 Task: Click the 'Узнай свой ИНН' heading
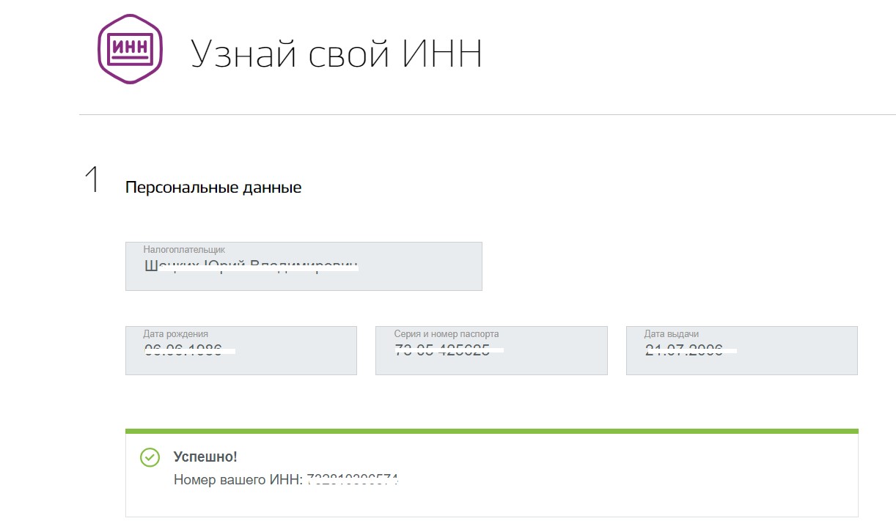[x=337, y=53]
